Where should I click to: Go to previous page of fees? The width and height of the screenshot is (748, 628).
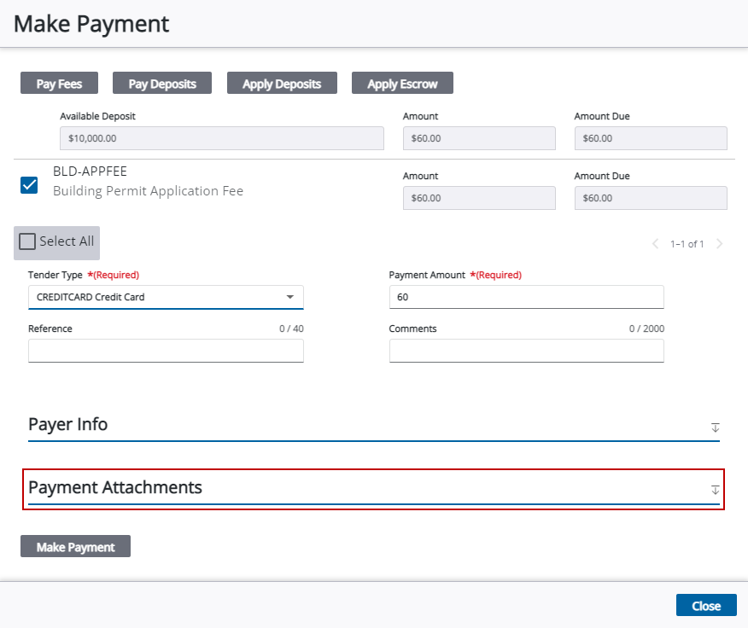coord(655,244)
